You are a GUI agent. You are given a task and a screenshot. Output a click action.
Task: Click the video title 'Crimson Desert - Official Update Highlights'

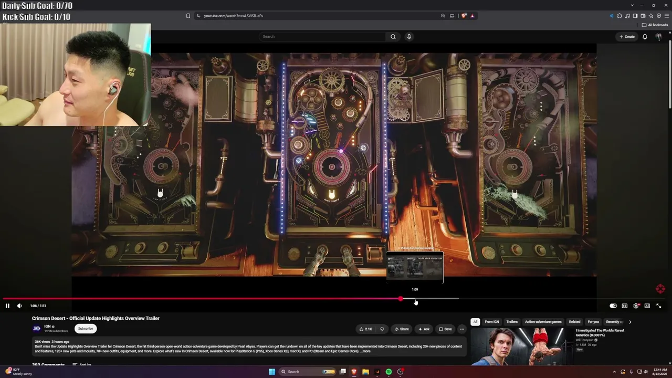click(96, 318)
